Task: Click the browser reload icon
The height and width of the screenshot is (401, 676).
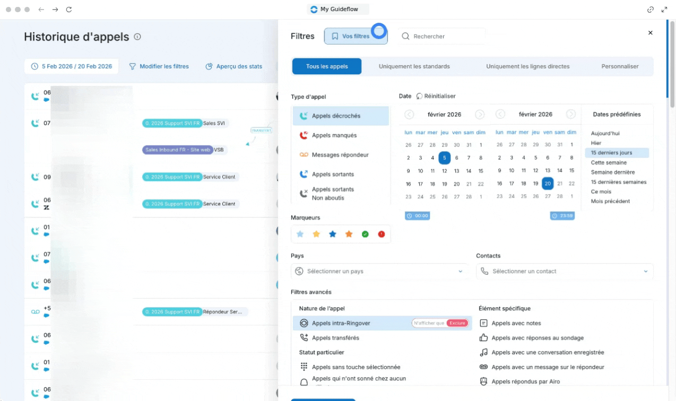Action: (69, 10)
